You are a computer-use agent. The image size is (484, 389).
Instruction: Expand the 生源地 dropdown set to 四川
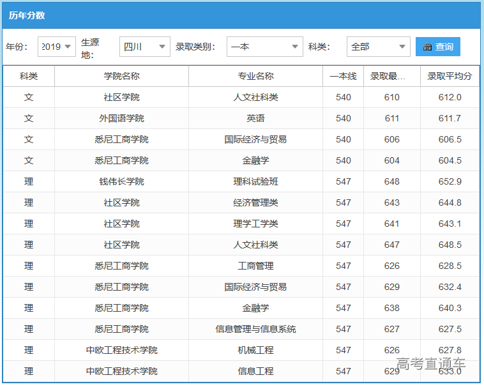145,47
